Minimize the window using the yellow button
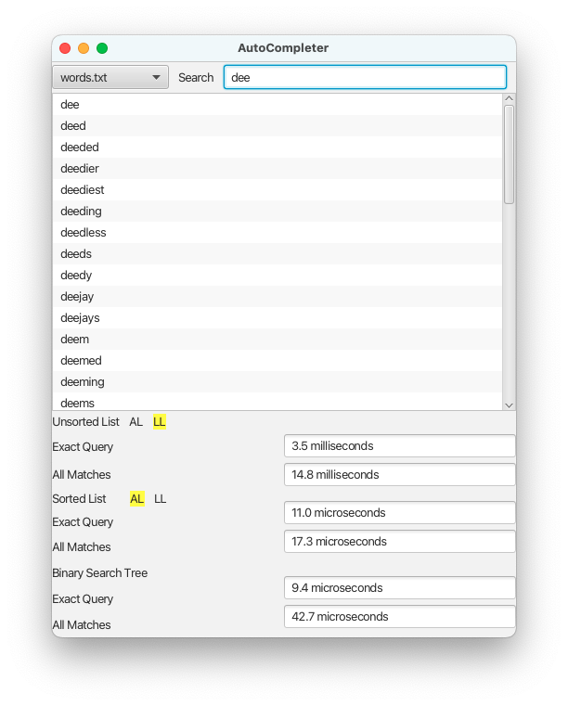The image size is (568, 706). coord(84,48)
